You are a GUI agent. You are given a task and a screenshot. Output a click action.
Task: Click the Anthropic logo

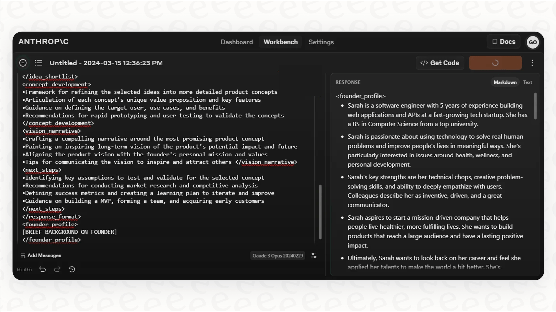pyautogui.click(x=43, y=42)
